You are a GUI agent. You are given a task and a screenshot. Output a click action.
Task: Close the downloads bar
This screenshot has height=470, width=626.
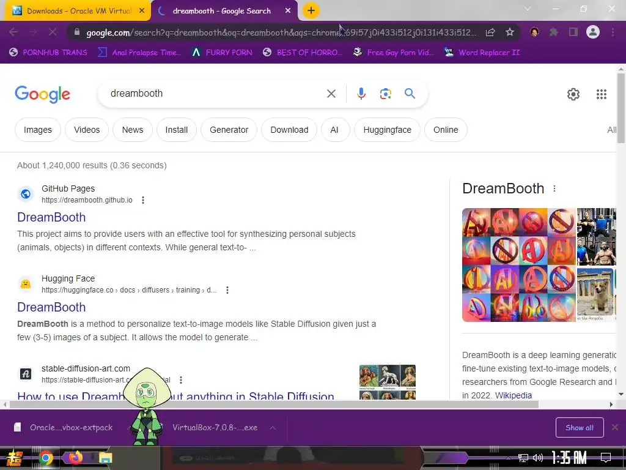pos(615,428)
